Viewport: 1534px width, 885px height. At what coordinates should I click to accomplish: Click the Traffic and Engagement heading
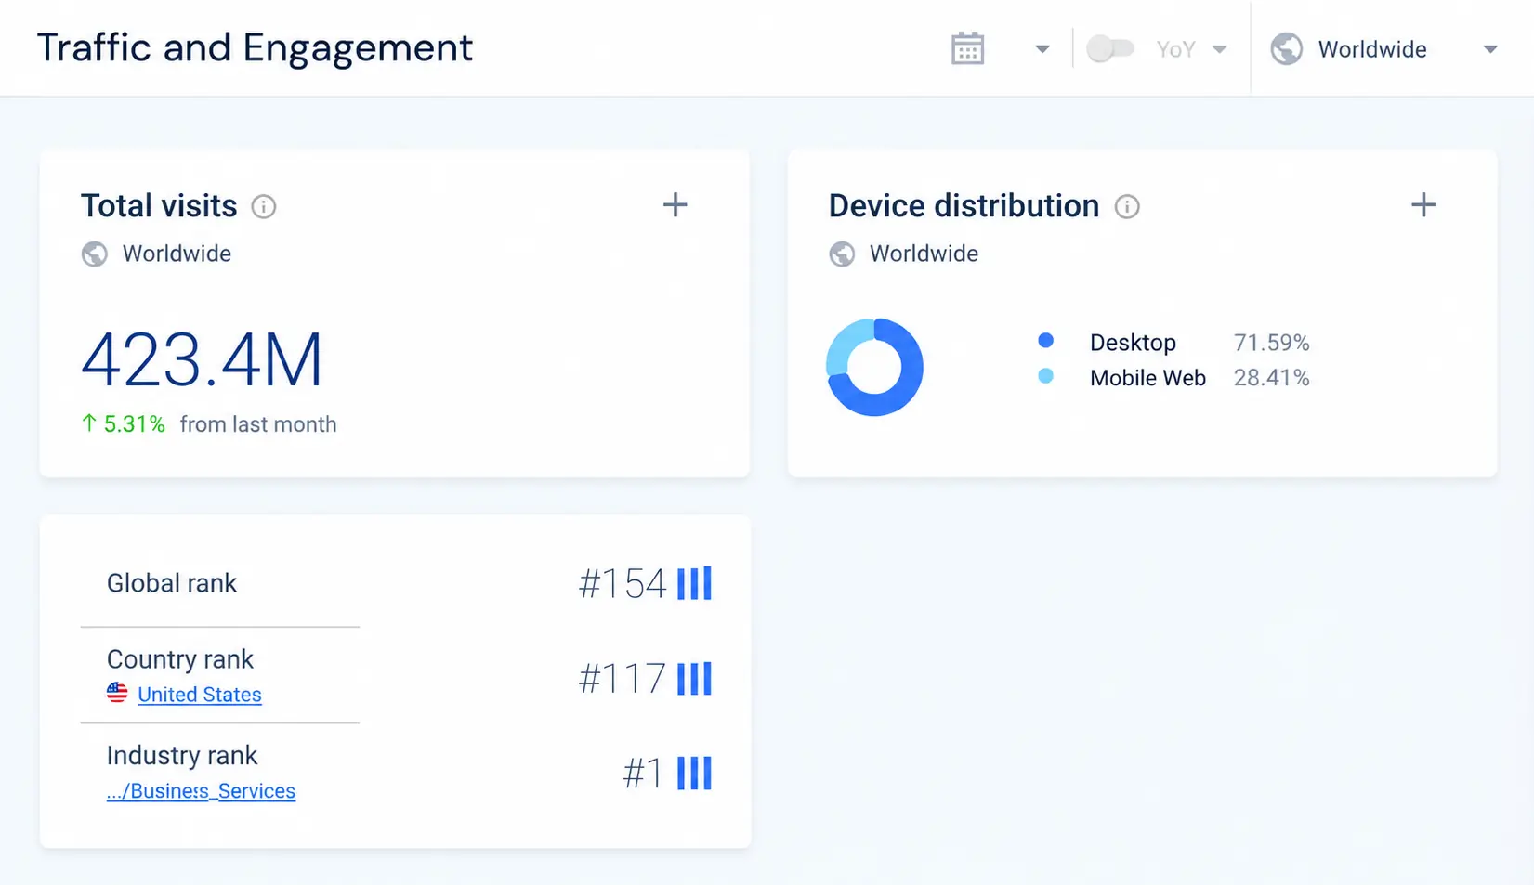pyautogui.click(x=255, y=47)
